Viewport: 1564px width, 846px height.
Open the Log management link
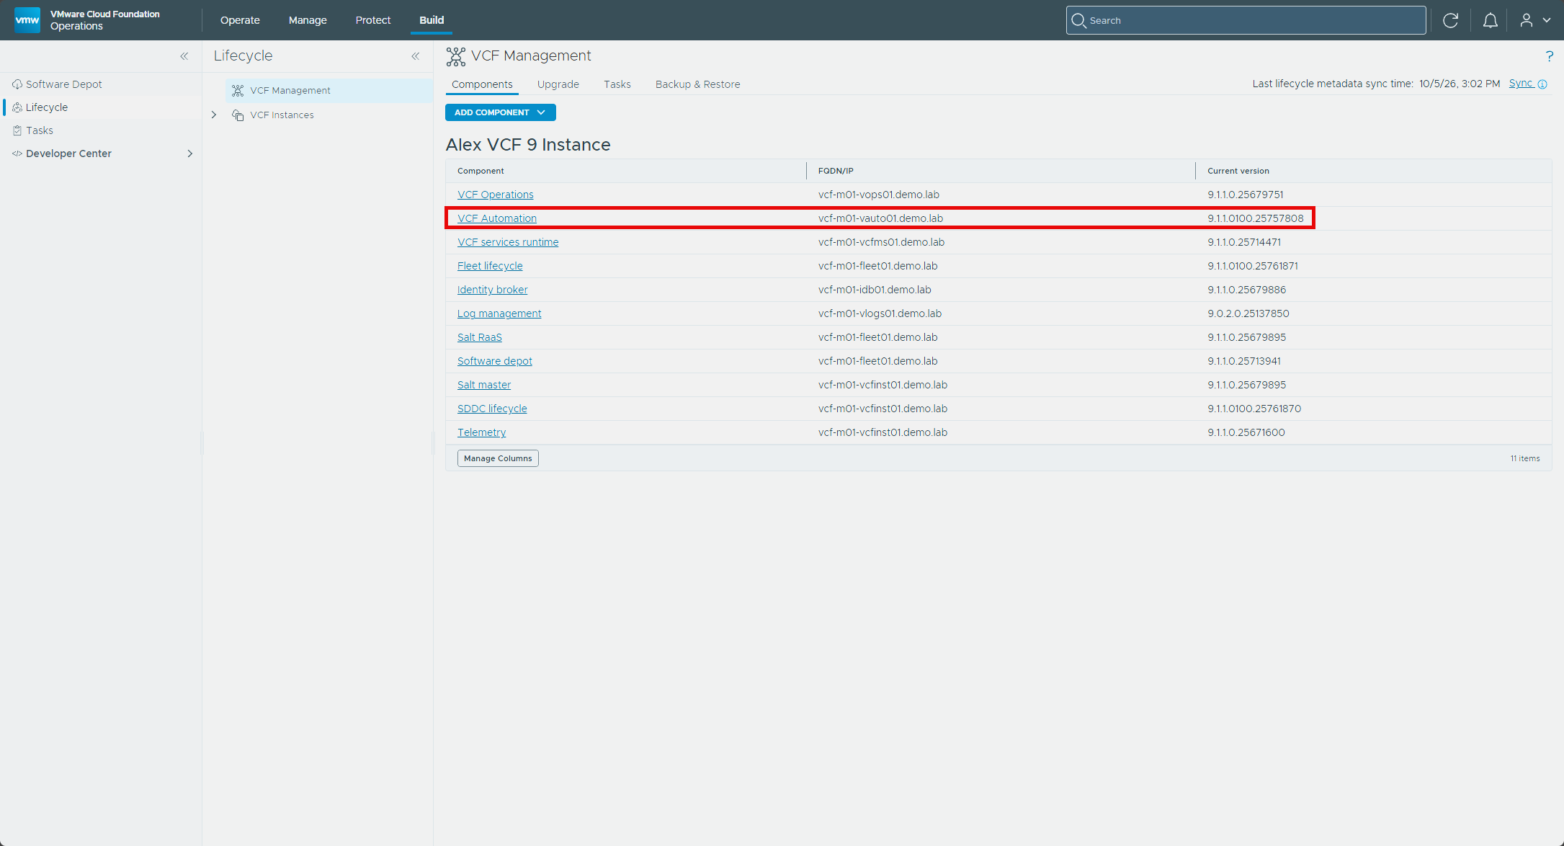pyautogui.click(x=499, y=313)
